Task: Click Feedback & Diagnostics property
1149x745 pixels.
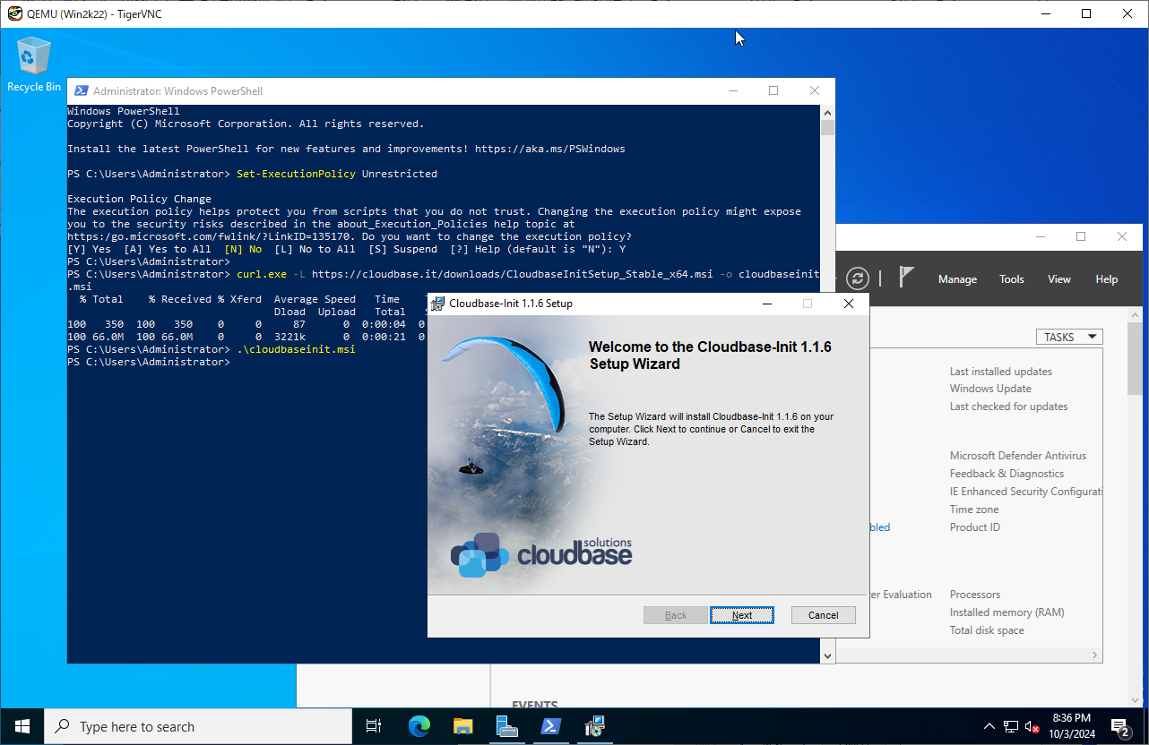Action: point(1006,474)
